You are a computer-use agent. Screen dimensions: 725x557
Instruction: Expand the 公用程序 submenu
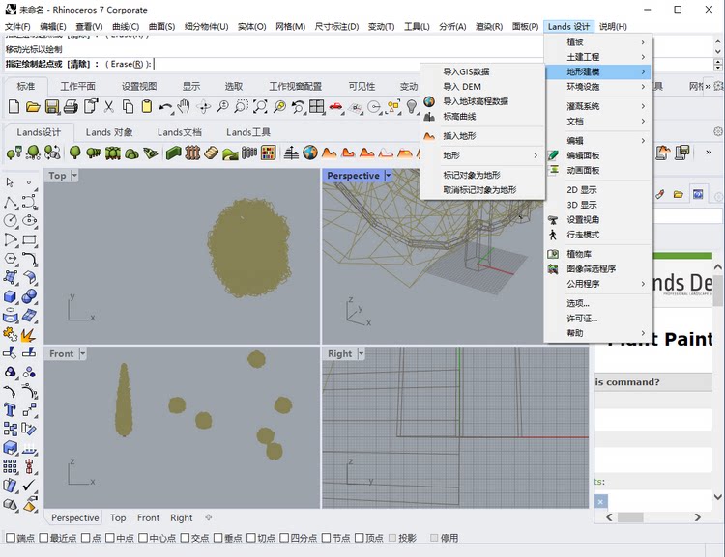(598, 284)
